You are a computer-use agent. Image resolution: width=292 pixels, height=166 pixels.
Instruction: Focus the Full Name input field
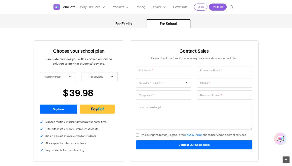(x=164, y=71)
